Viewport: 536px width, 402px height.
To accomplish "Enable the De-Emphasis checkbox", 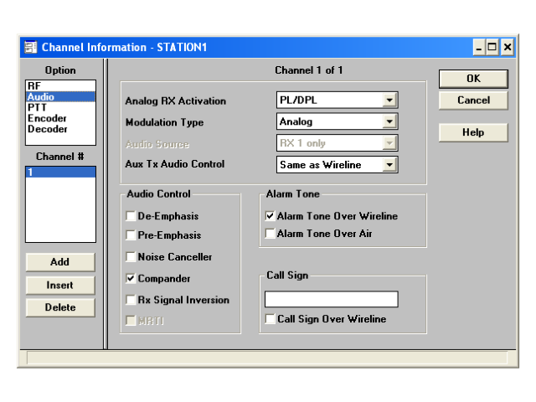I will (131, 216).
